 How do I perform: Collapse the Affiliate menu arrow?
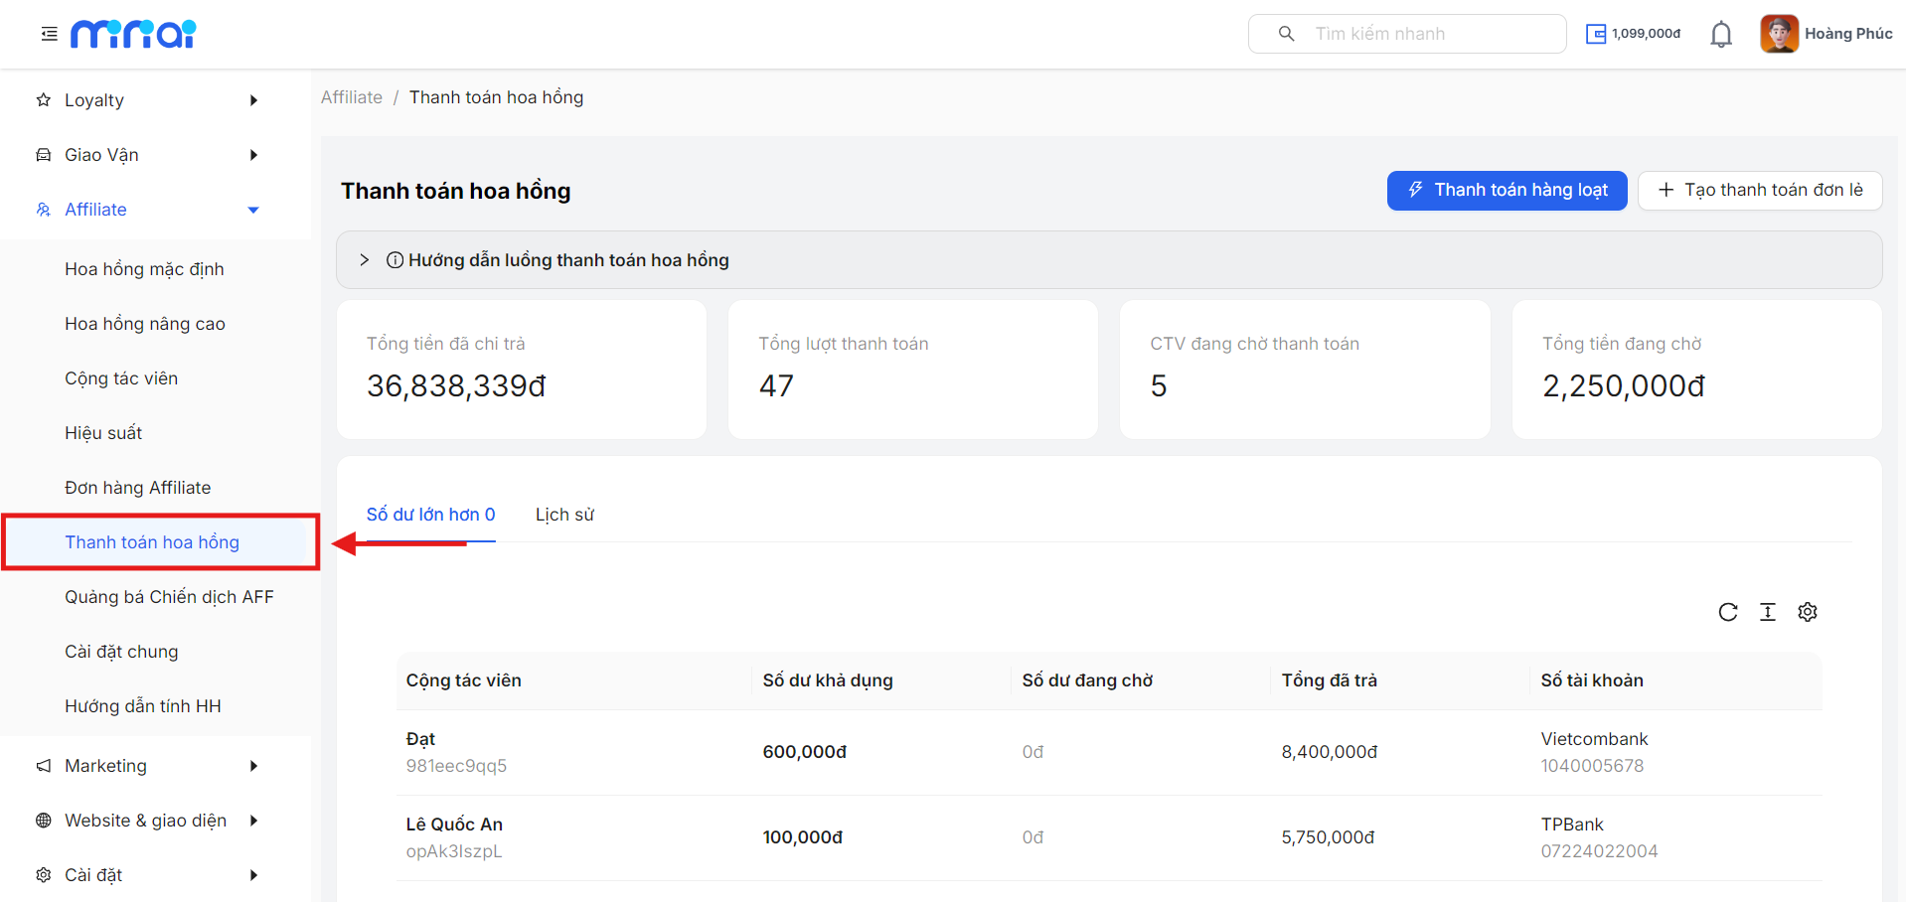point(253,210)
